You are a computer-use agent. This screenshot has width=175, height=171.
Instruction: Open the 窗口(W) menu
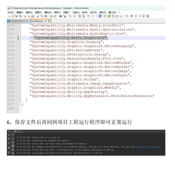click(x=112, y=12)
